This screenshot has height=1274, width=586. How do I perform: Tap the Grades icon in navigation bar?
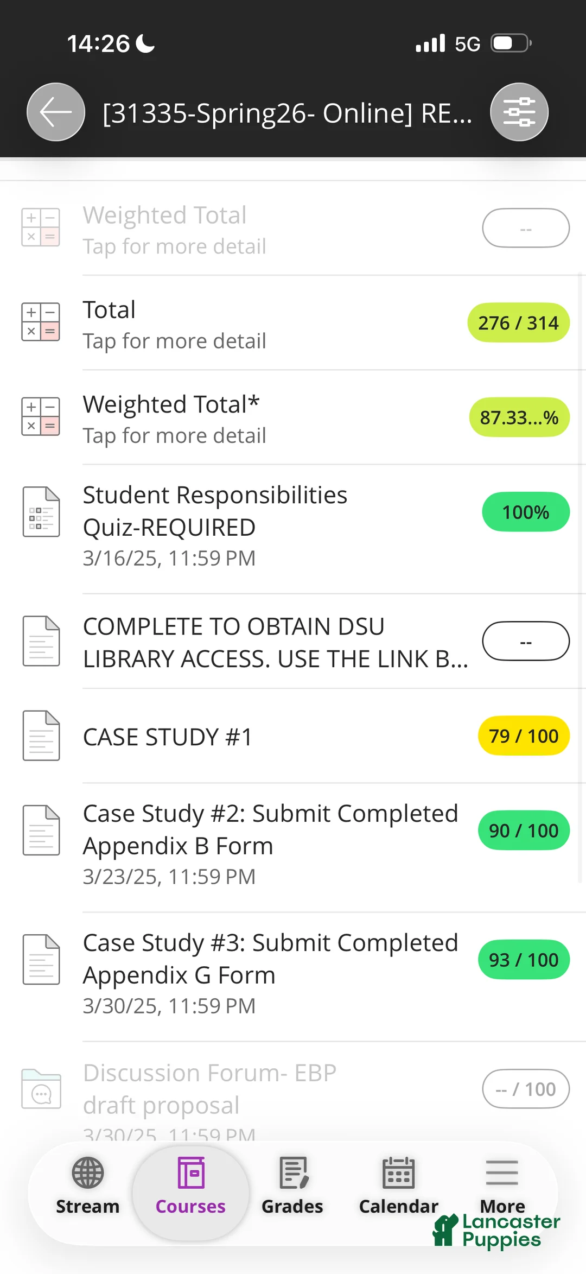[x=293, y=1173]
